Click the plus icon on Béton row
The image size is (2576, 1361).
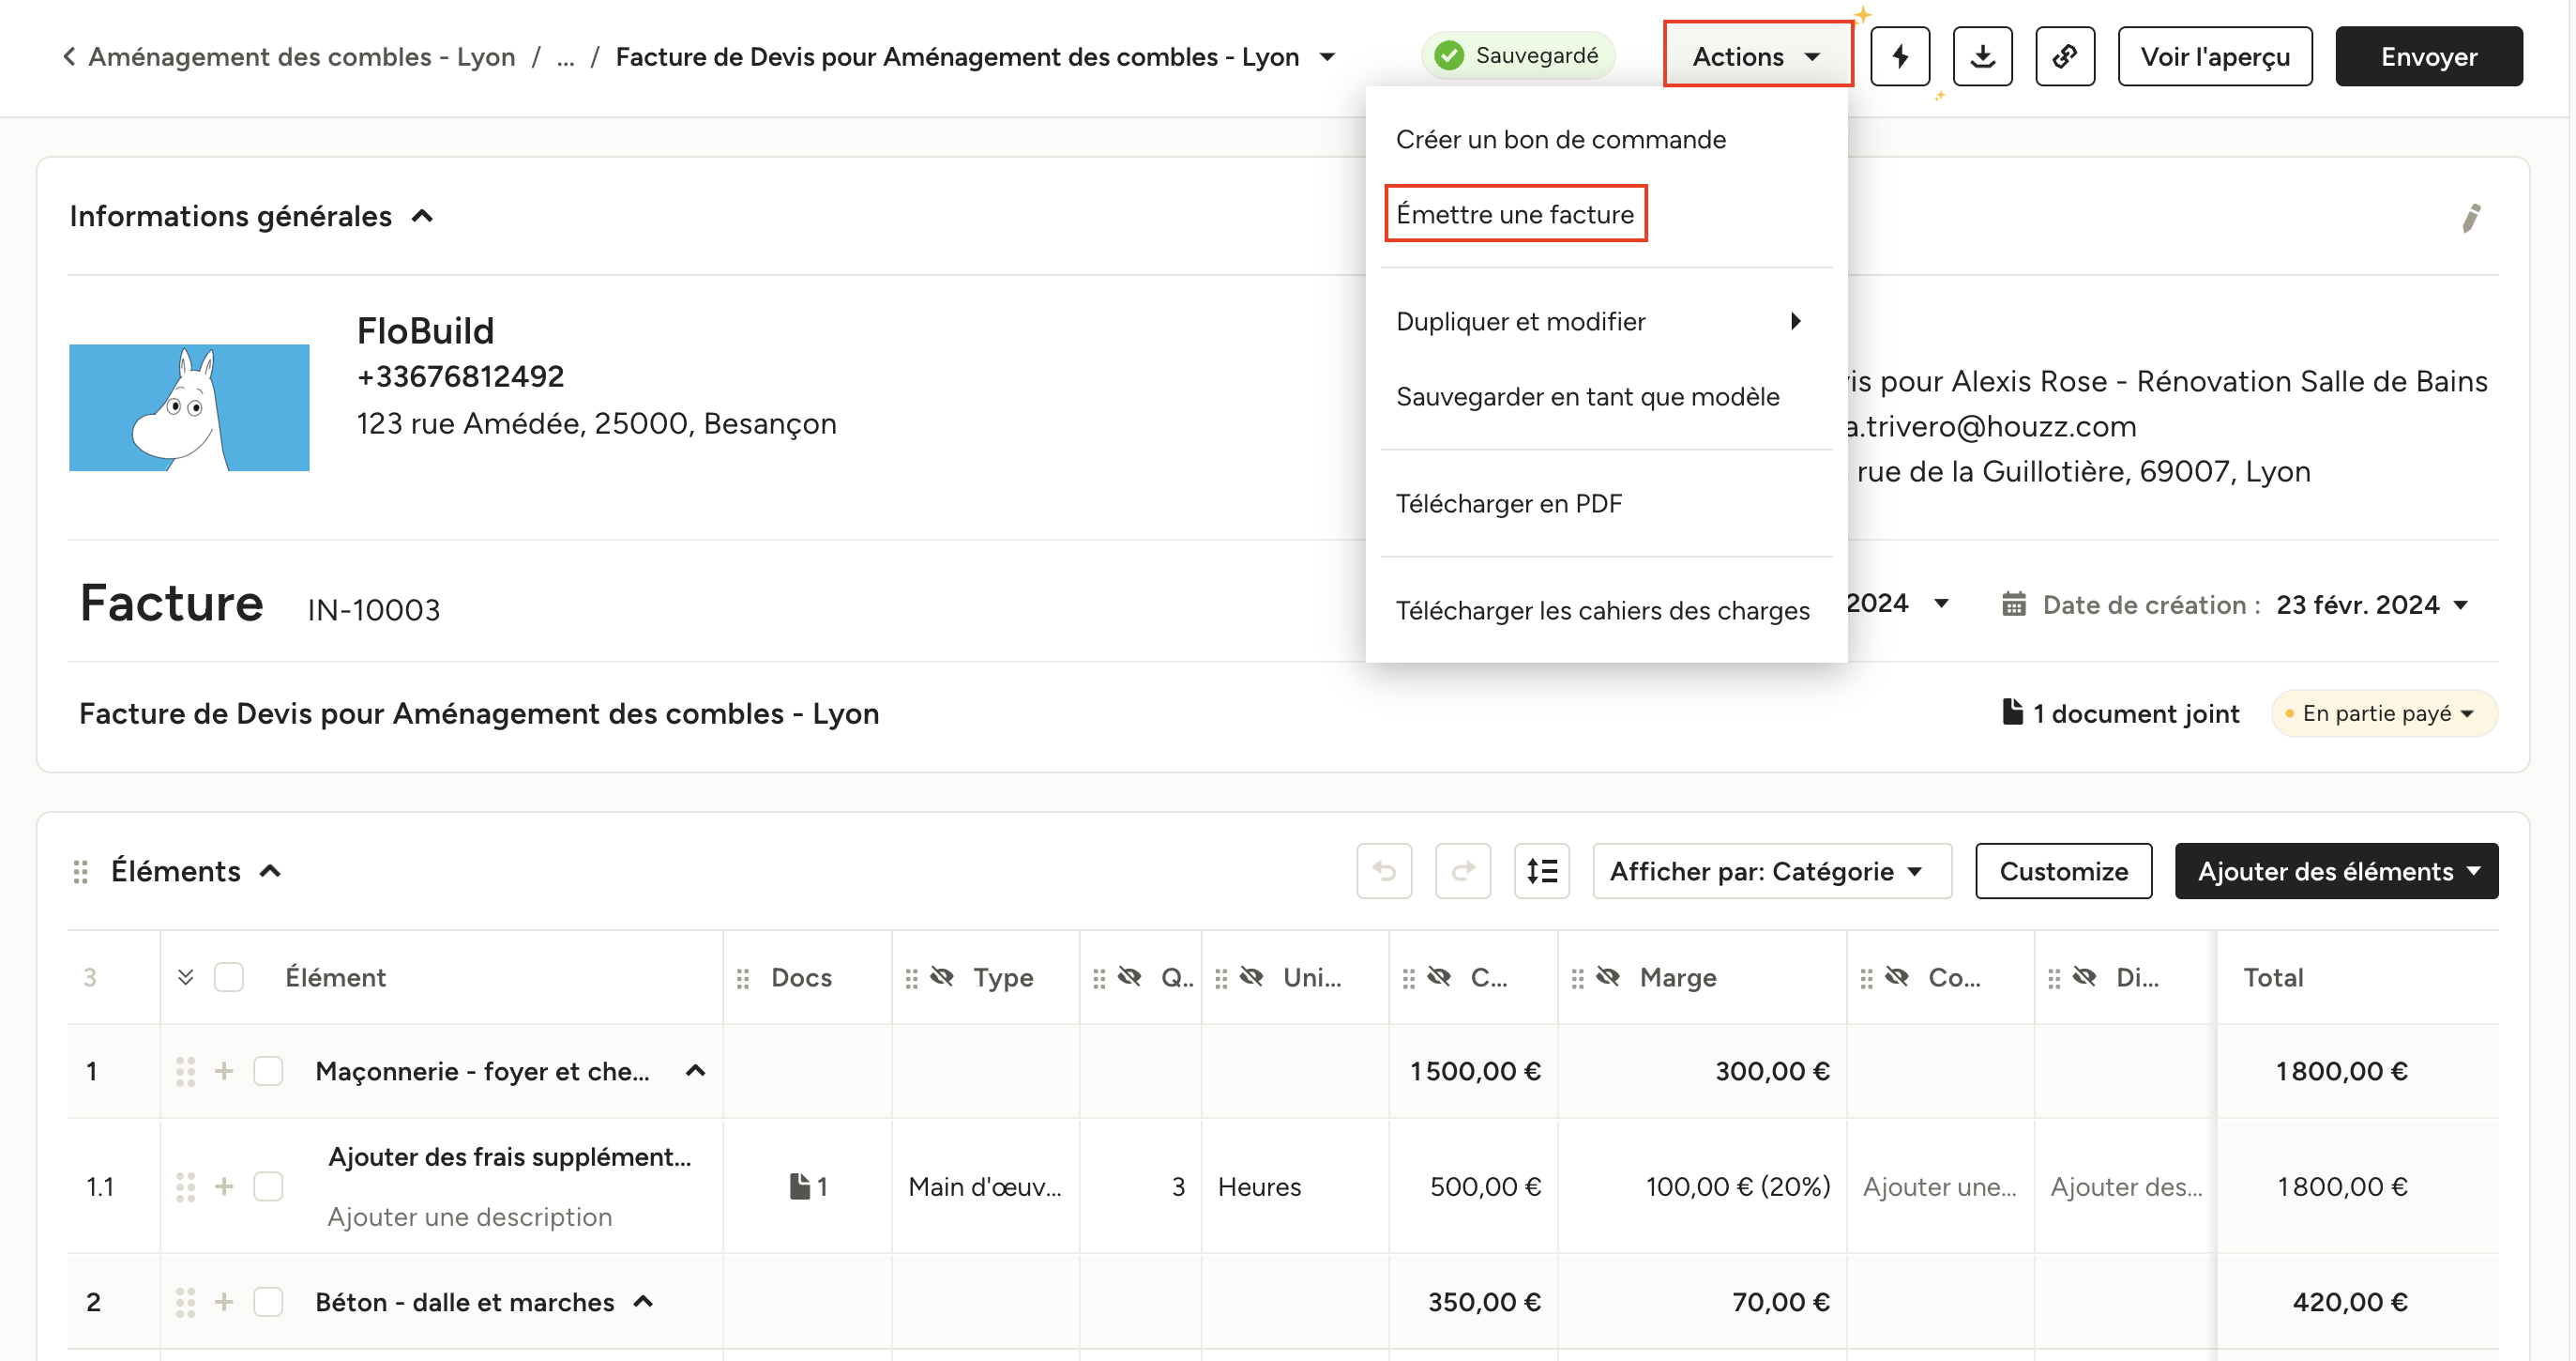pos(224,1303)
